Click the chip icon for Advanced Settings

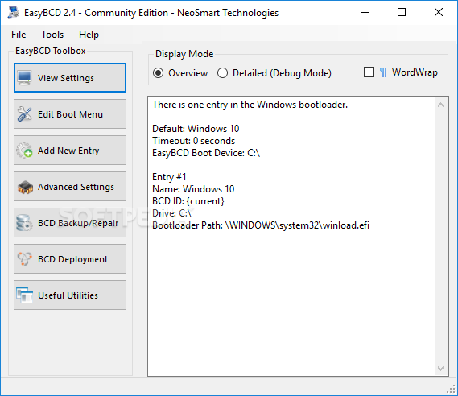[x=25, y=187]
